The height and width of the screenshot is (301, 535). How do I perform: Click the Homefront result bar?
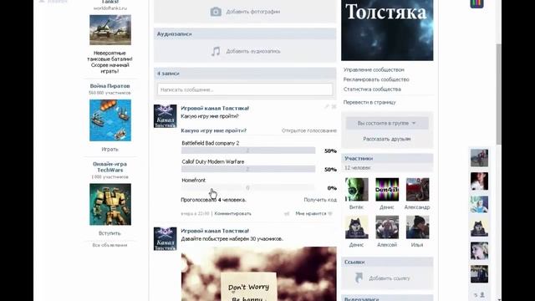tap(248, 187)
